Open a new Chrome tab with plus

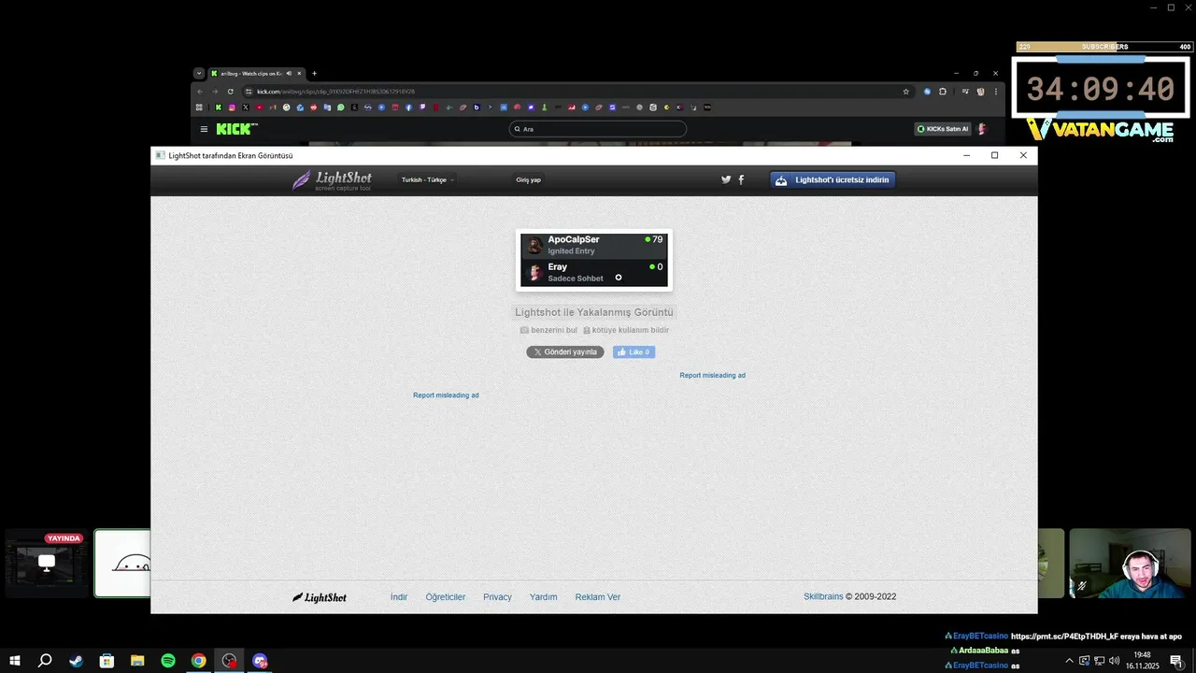coord(314,73)
